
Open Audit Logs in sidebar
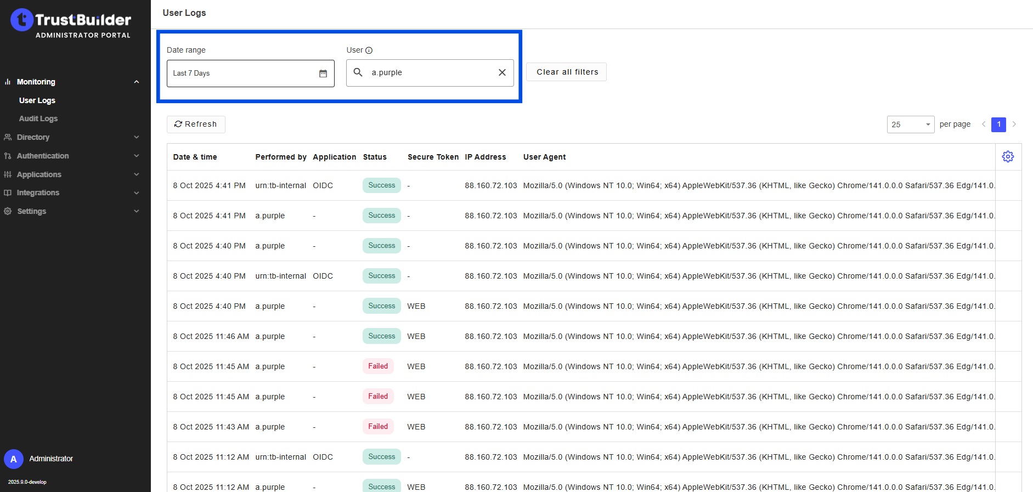tap(38, 118)
